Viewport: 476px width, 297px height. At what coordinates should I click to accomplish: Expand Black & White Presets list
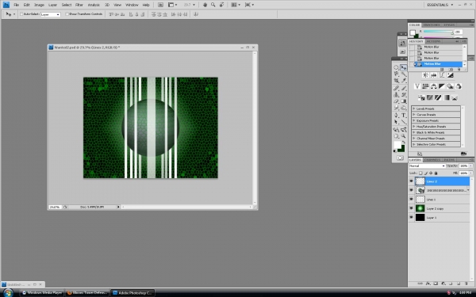pos(414,132)
